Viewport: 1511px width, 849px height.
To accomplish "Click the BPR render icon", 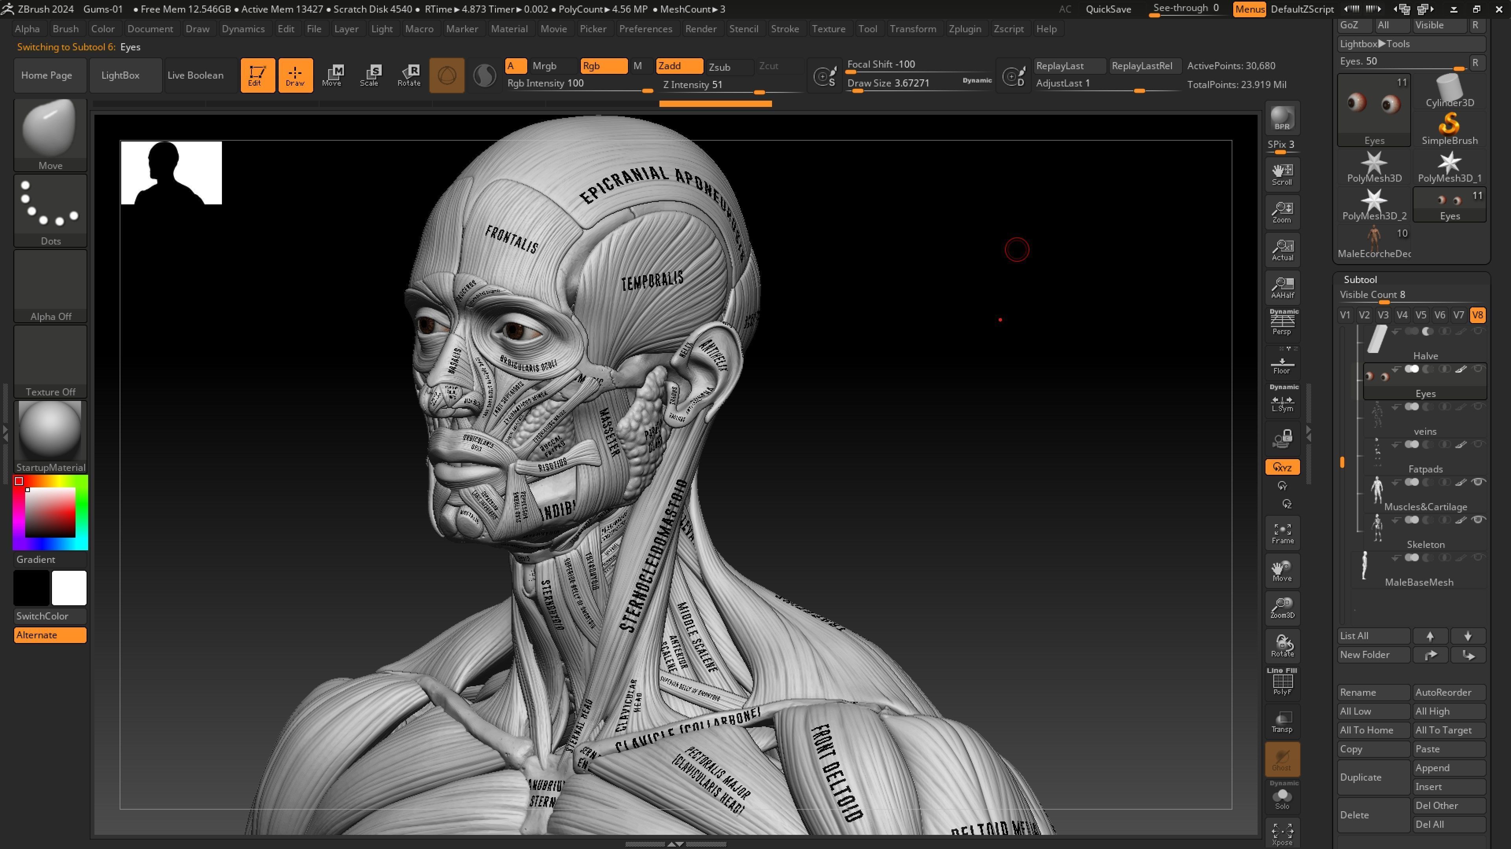I will pyautogui.click(x=1282, y=118).
